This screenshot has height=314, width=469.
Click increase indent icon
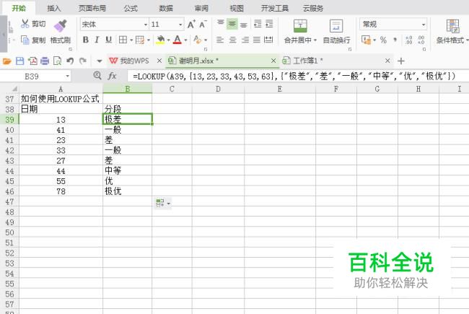coord(269,24)
